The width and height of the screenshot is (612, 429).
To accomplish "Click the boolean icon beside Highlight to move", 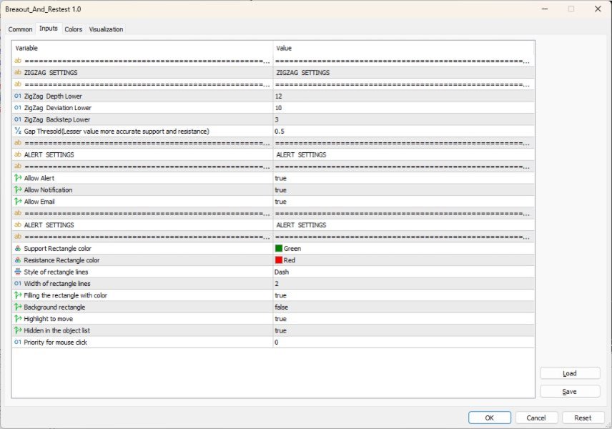I will [18, 318].
